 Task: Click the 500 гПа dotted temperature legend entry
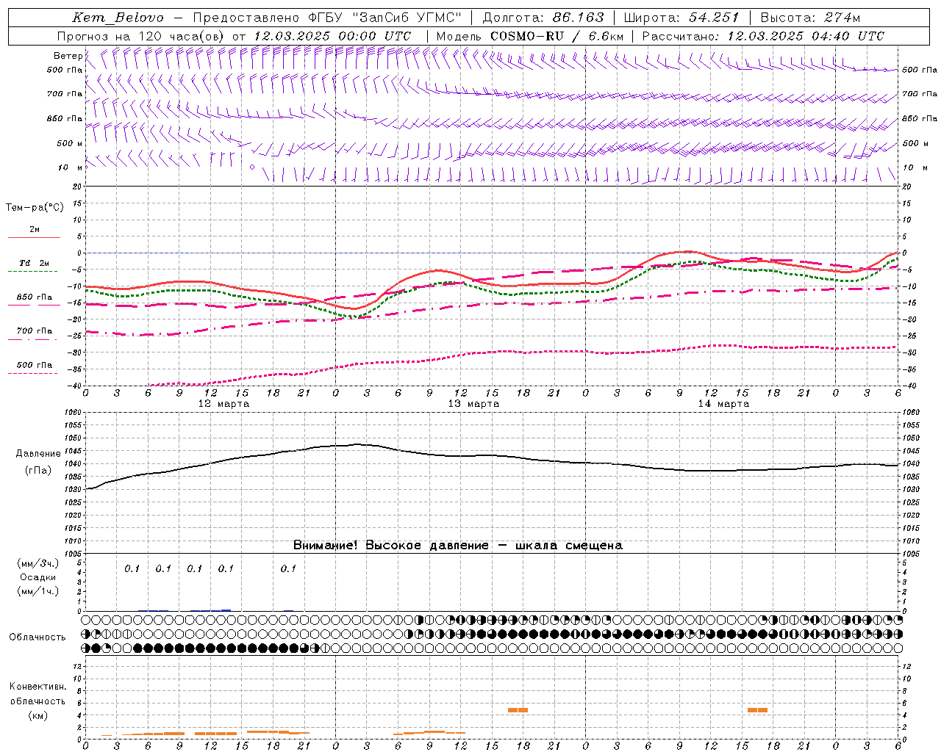point(34,368)
